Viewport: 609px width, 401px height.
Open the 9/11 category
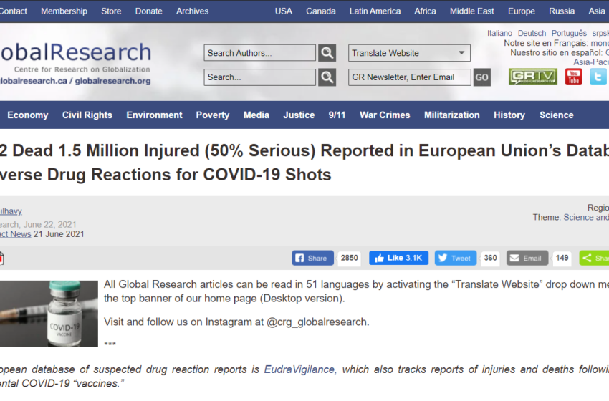[x=337, y=115]
